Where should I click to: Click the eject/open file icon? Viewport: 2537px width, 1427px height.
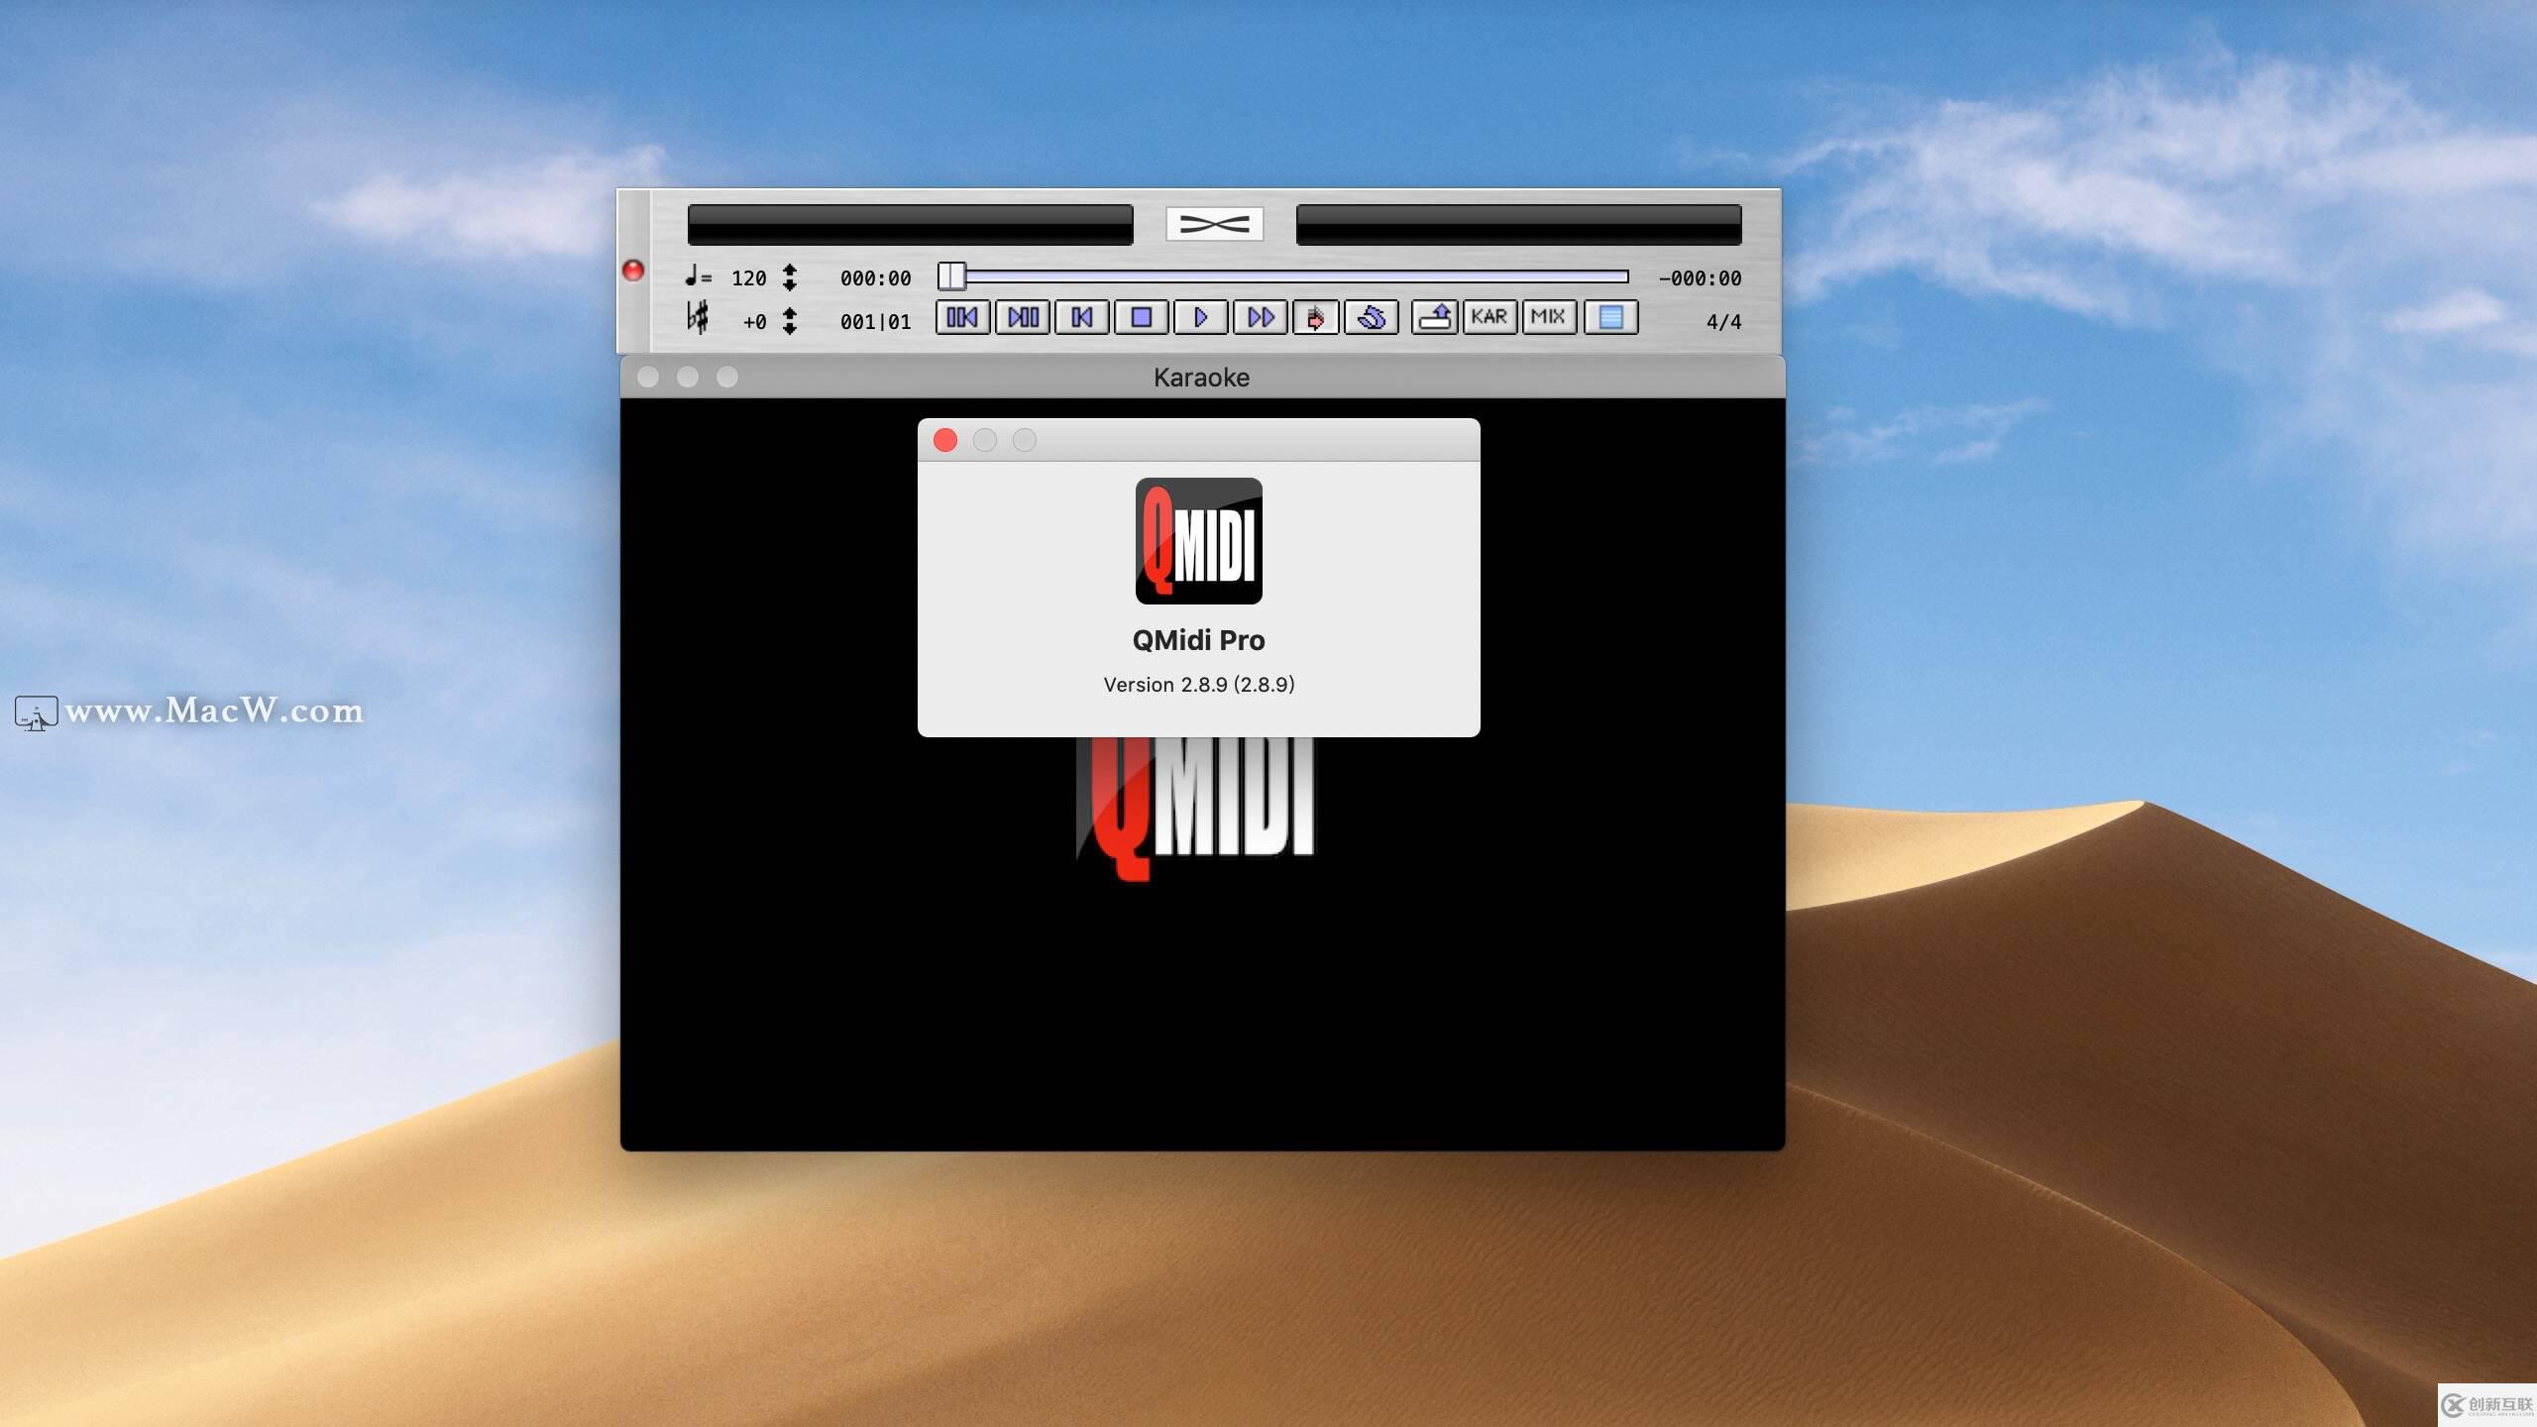[x=1434, y=317]
